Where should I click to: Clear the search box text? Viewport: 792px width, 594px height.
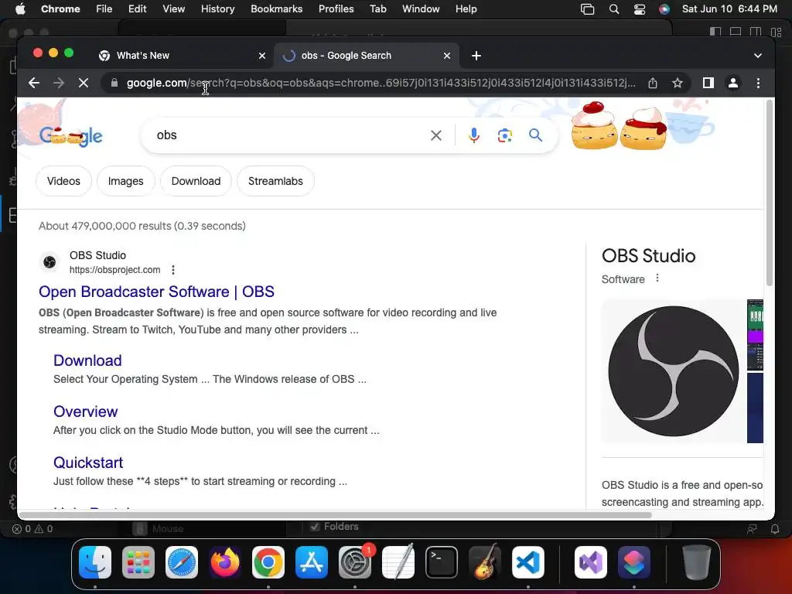(x=436, y=135)
